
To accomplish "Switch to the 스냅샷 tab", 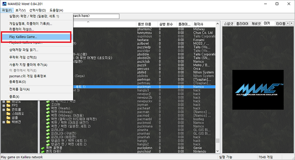I will 229,24.
